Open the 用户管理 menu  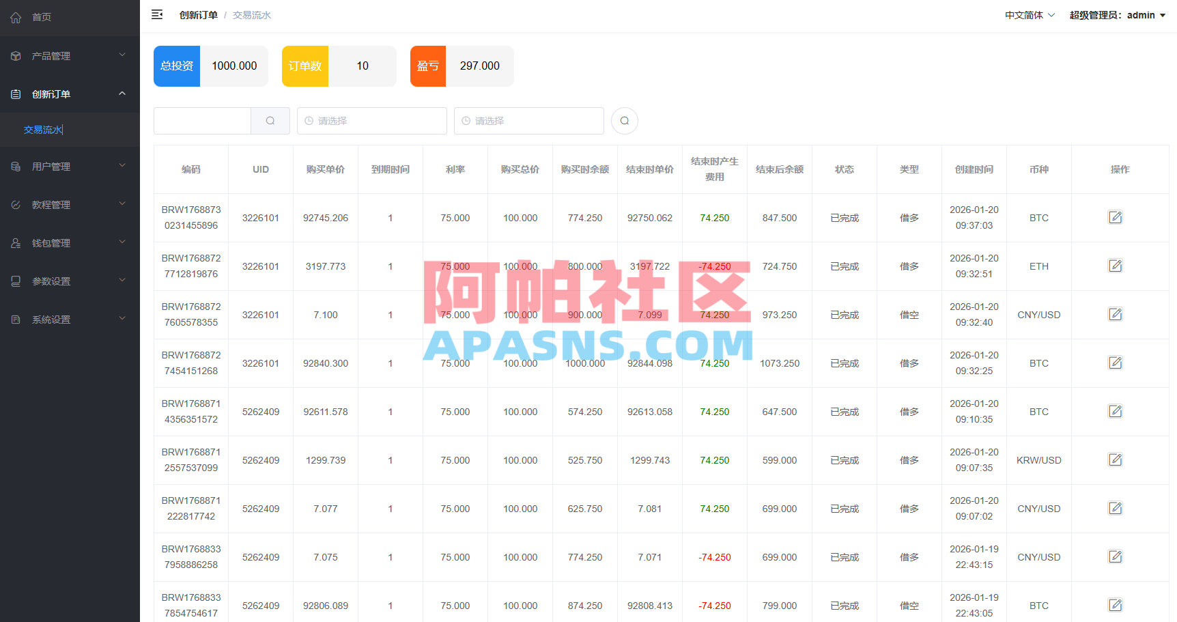tap(70, 167)
